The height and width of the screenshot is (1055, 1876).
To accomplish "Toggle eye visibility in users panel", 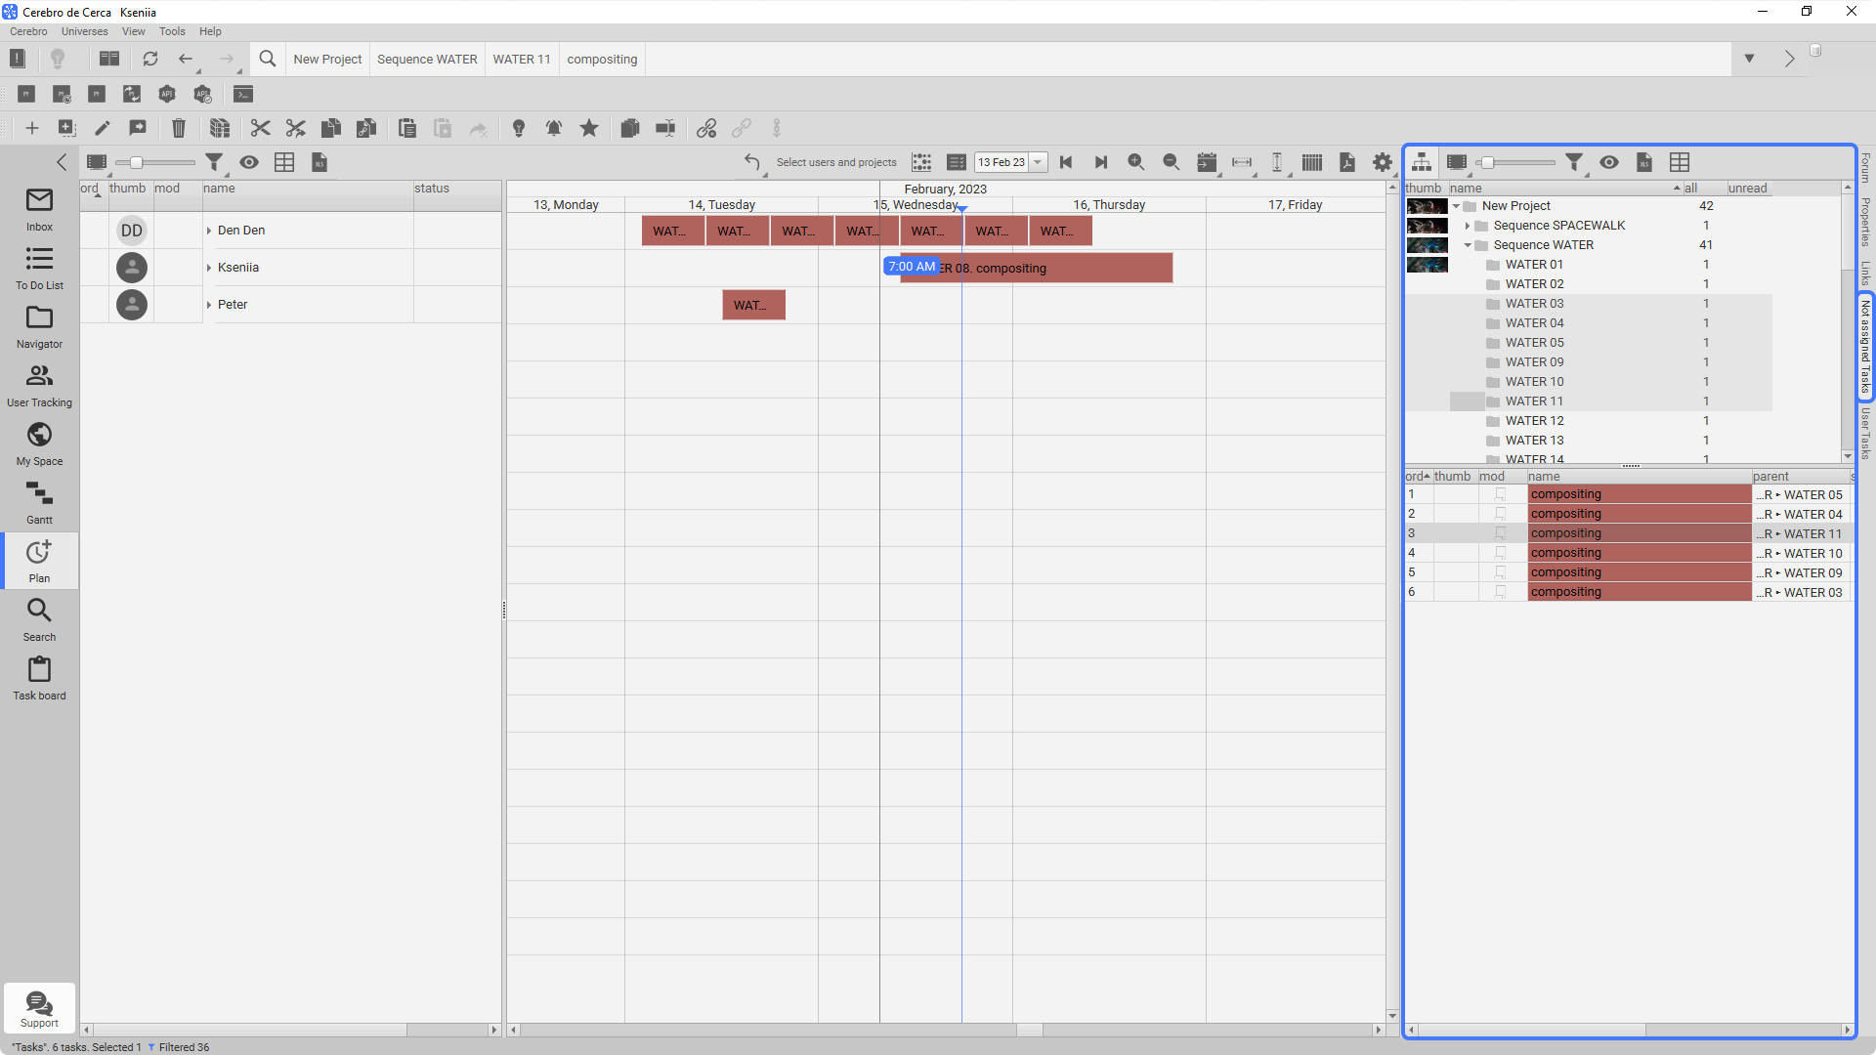I will pyautogui.click(x=249, y=162).
